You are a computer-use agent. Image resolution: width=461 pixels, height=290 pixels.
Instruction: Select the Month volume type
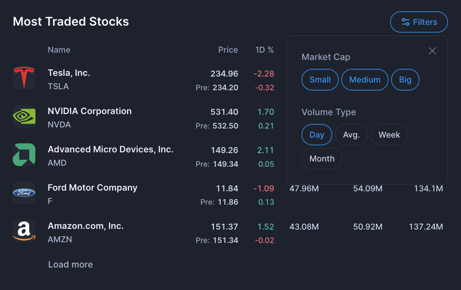tap(322, 159)
